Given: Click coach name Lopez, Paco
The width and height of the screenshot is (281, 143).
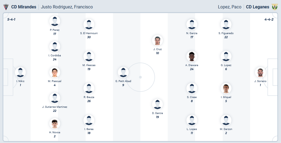Looking at the screenshot, I should (x=230, y=7).
